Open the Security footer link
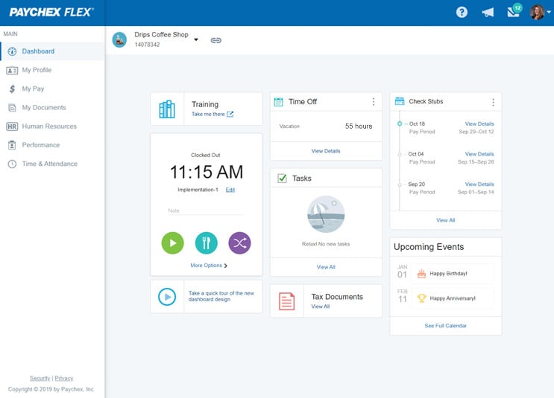554x398 pixels. coord(40,378)
